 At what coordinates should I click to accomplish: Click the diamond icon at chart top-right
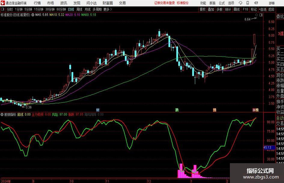point(256,15)
